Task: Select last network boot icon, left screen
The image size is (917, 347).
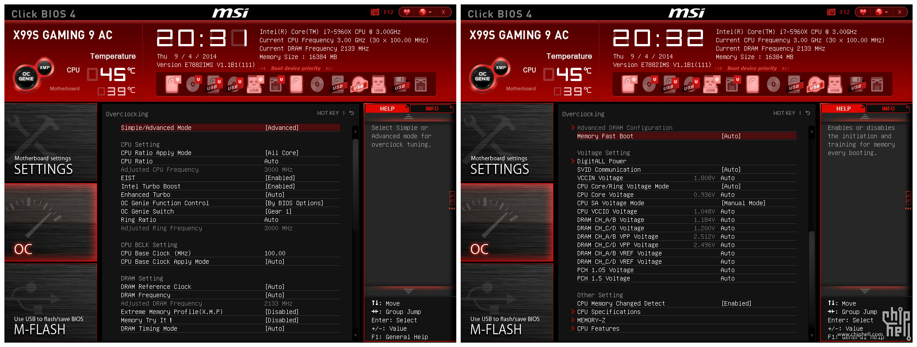Action: point(421,84)
